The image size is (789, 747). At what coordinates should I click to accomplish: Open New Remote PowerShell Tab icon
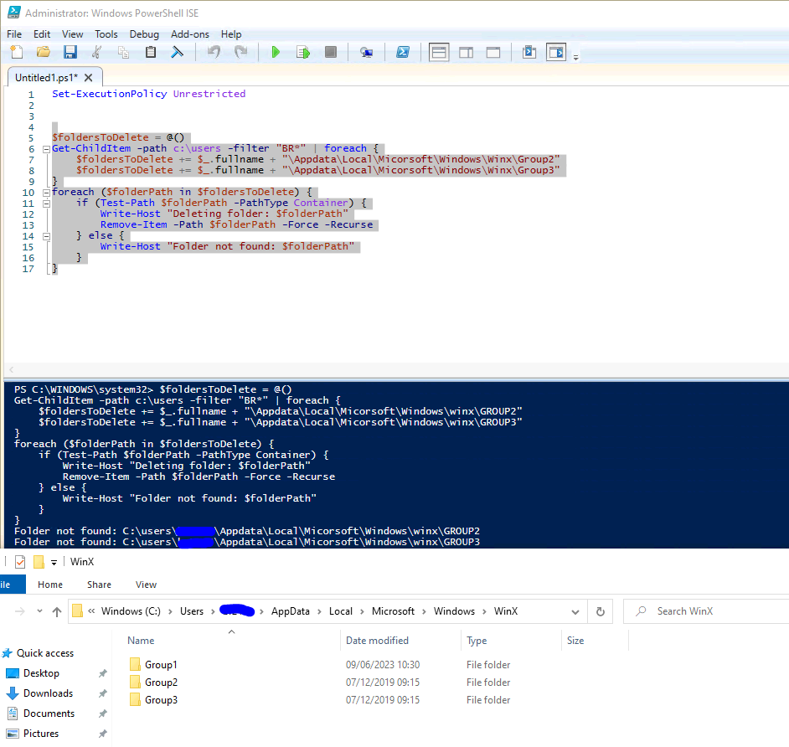366,52
